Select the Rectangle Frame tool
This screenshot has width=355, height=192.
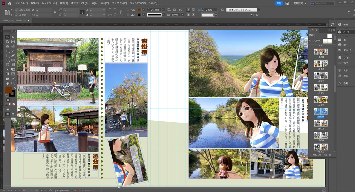8,60
